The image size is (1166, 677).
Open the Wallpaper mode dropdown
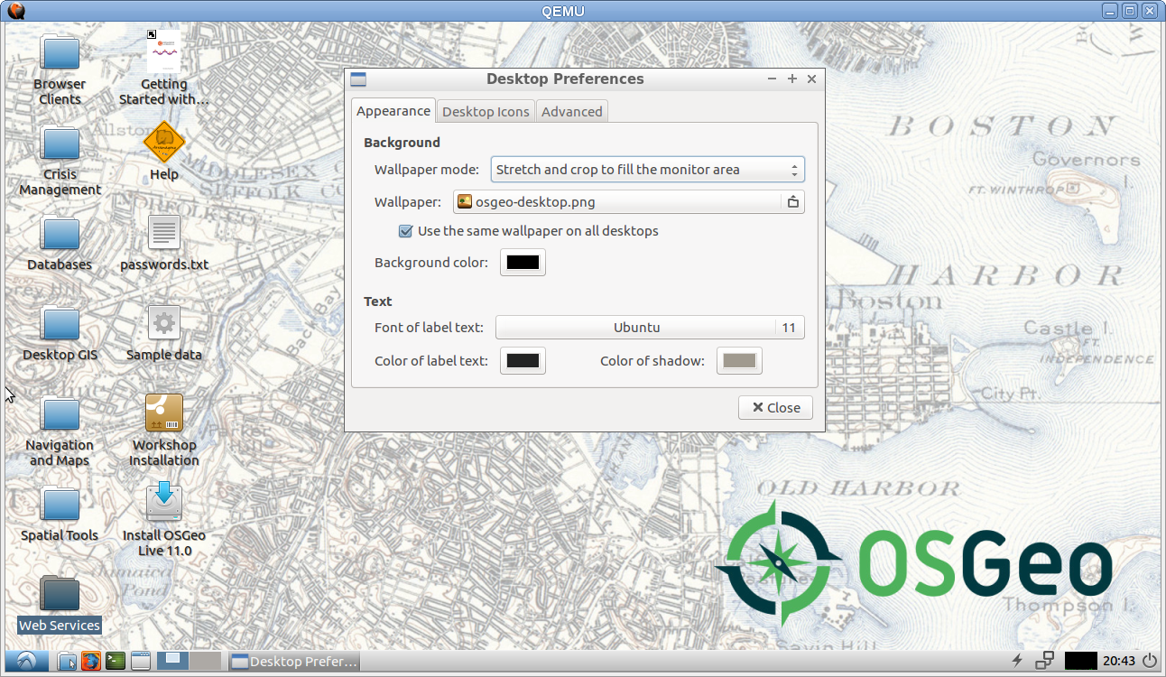(647, 170)
